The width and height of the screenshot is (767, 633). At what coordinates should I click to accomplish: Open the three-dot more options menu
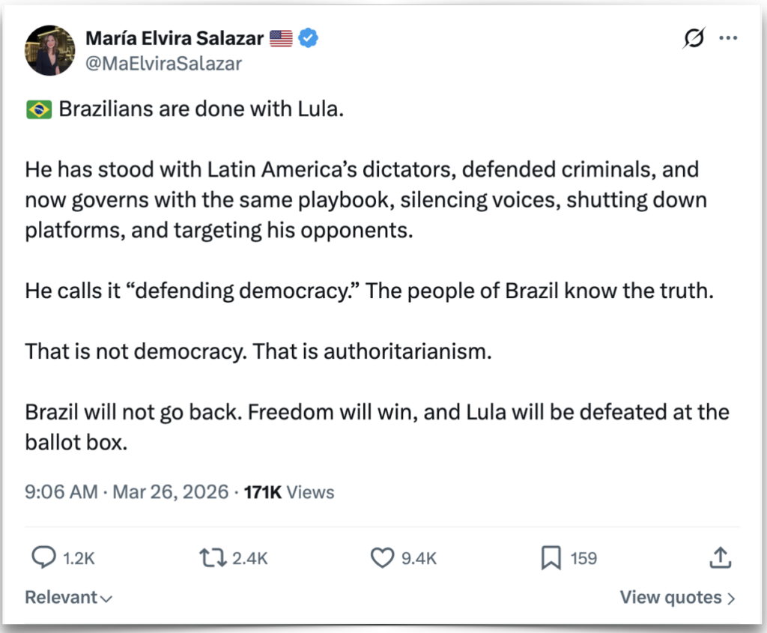click(728, 39)
